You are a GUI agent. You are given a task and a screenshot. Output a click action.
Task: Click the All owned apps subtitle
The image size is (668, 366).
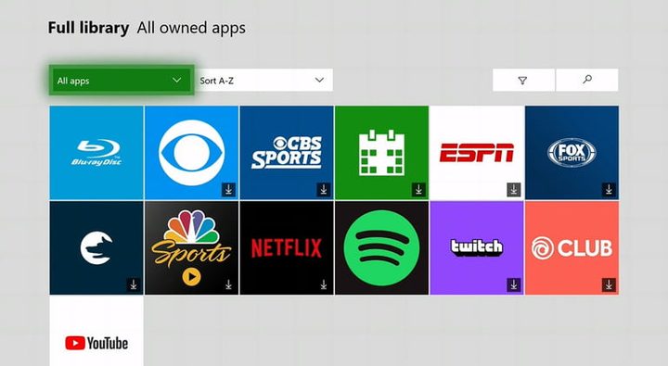coord(191,28)
